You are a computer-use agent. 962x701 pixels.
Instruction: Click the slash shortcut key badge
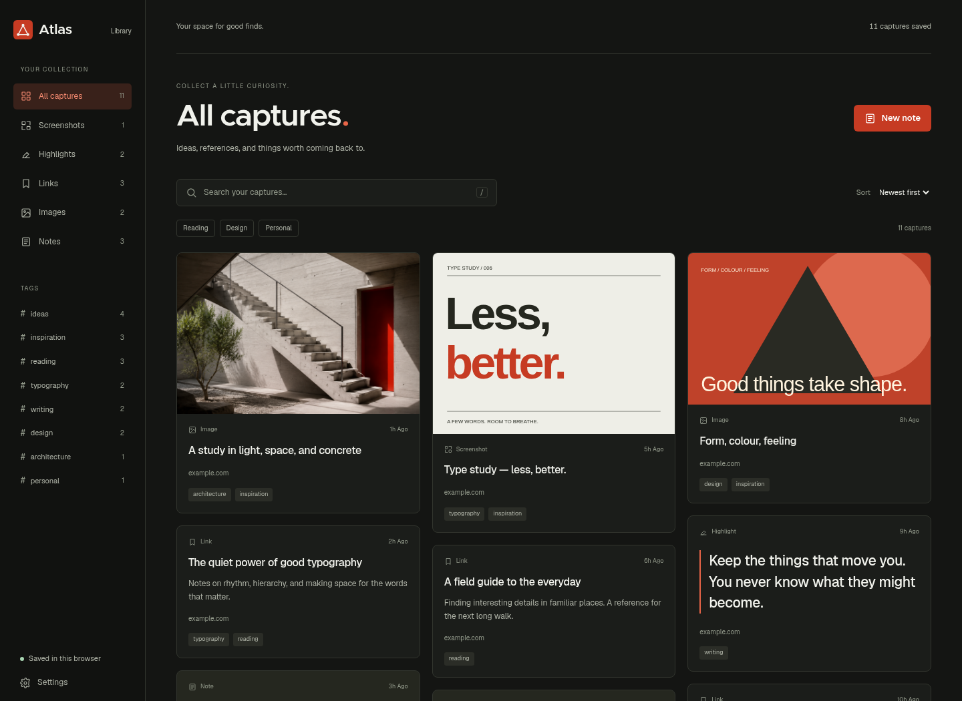(482, 192)
